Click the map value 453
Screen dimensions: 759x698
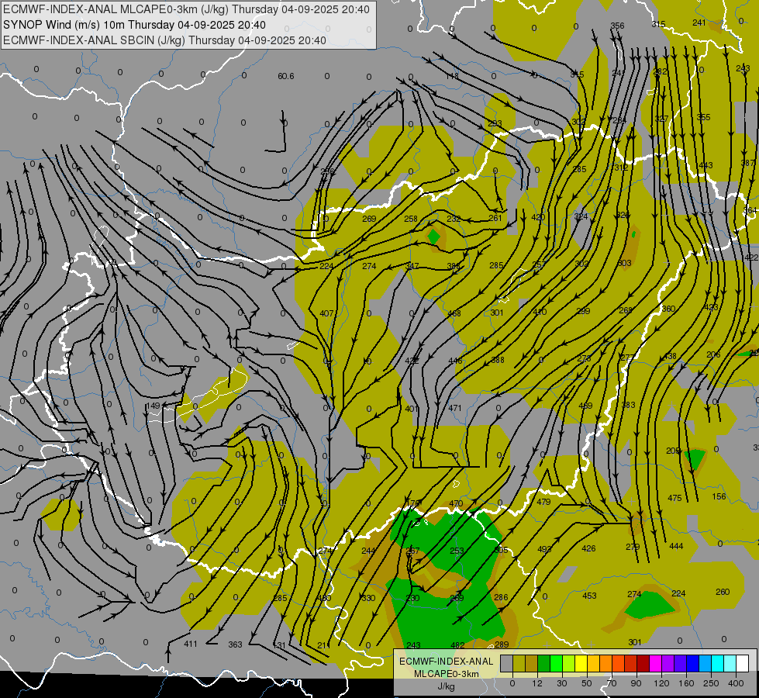point(589,596)
